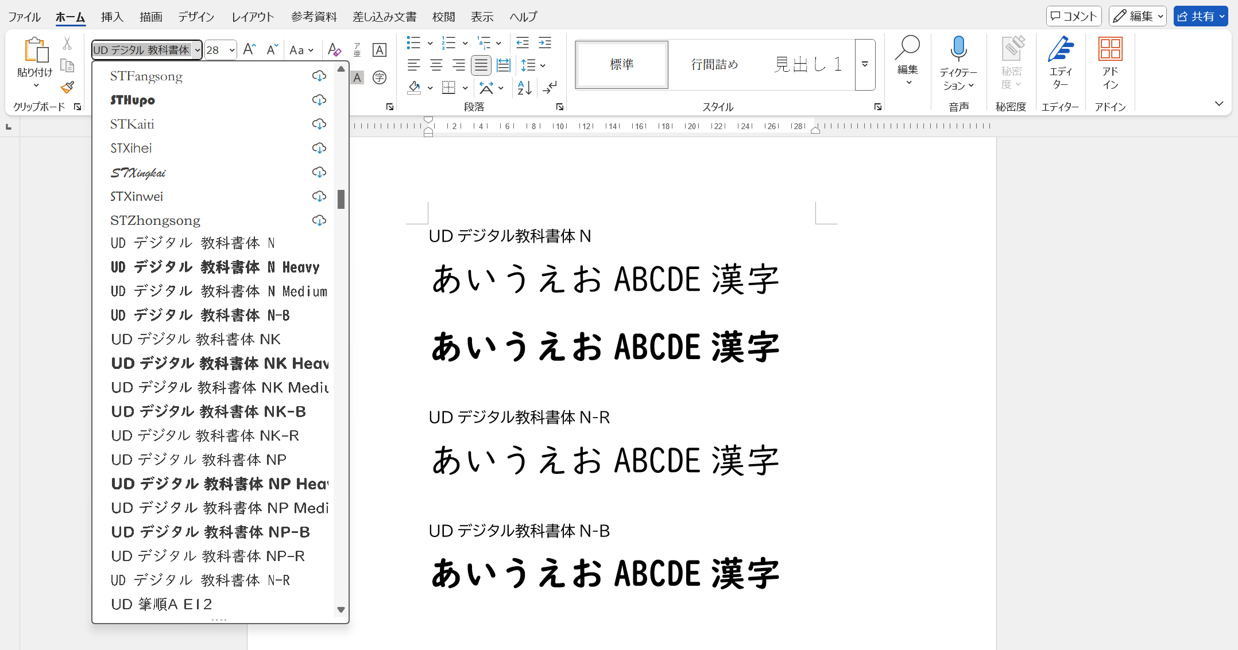Click font list scrollbar down arrow
The width and height of the screenshot is (1238, 650).
click(341, 610)
